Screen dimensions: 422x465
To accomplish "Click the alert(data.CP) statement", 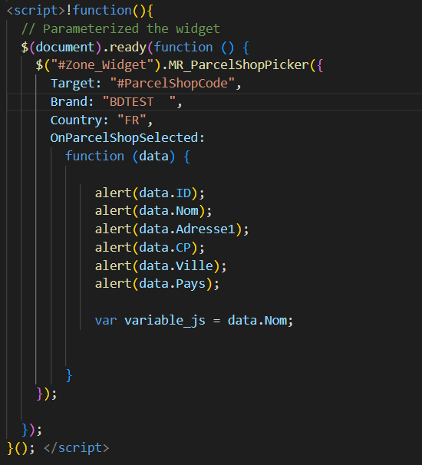I will 150,248.
